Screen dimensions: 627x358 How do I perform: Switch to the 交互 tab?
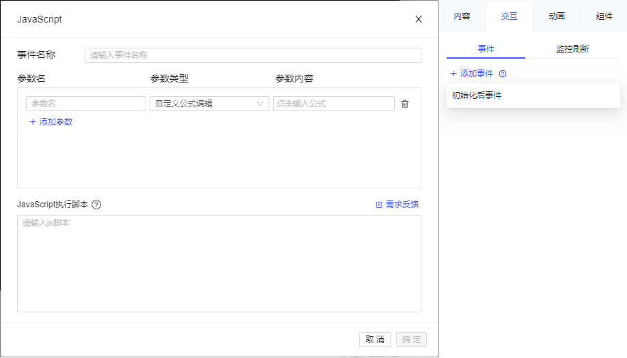[x=510, y=16]
